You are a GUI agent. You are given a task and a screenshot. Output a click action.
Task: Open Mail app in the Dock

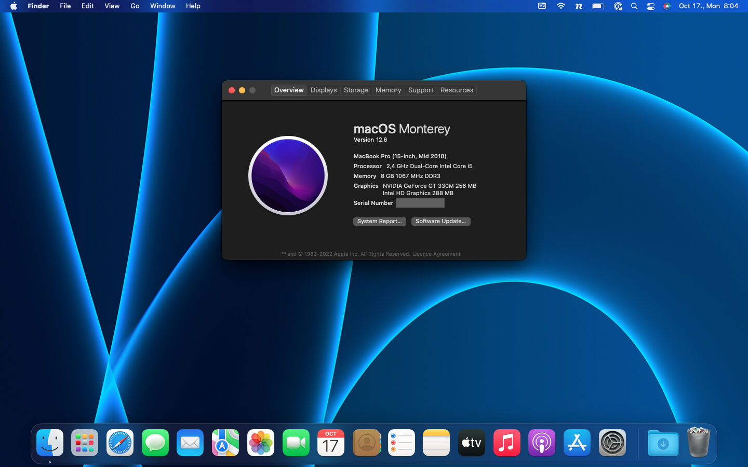[x=190, y=443]
